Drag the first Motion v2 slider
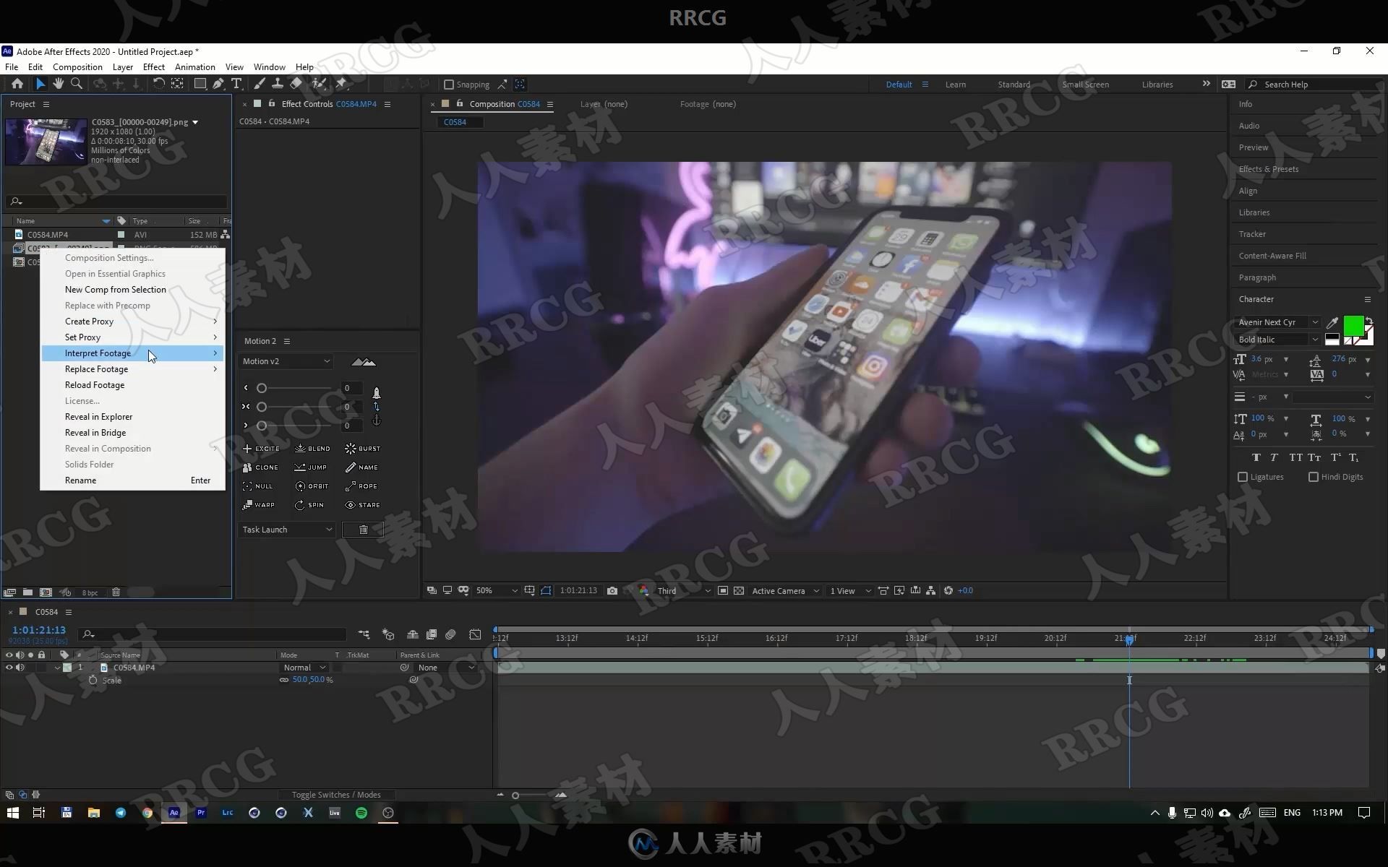This screenshot has height=867, width=1388. [262, 387]
